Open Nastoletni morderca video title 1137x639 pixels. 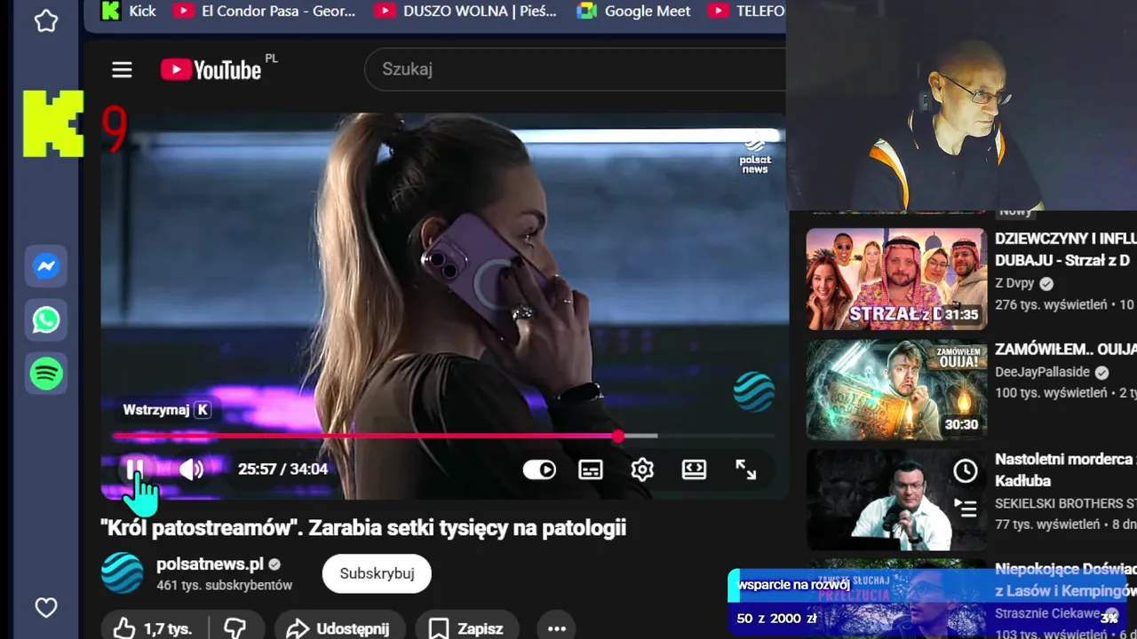tap(1066, 469)
